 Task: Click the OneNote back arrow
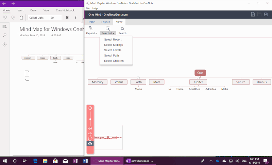pos(4,3)
